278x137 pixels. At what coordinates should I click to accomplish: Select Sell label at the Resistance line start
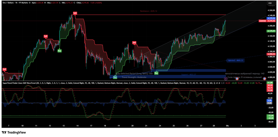pos(75,13)
